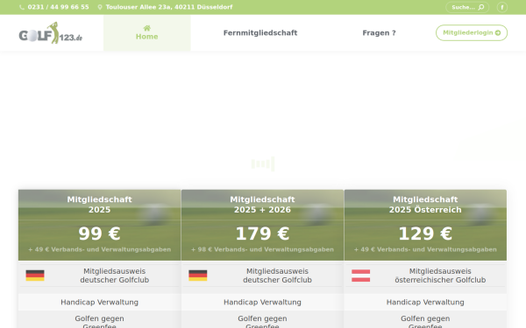This screenshot has height=328, width=526.
Task: Click the Golf123.de logo
Action: [x=50, y=33]
